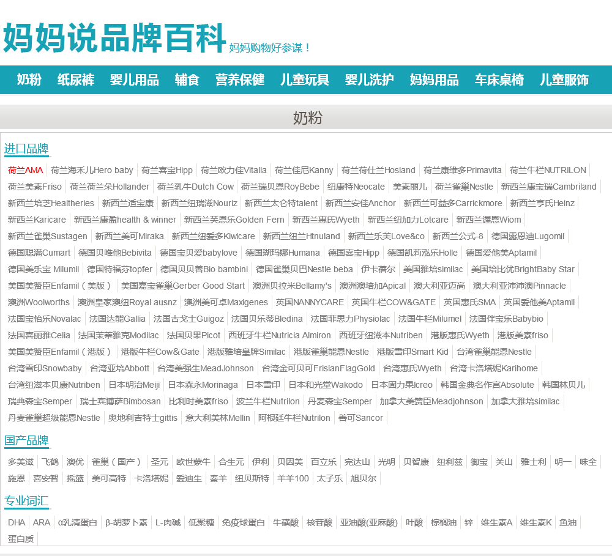This screenshot has height=556, width=612.
Task: Open 德国喜宝Hipp brand link
Action: click(354, 253)
